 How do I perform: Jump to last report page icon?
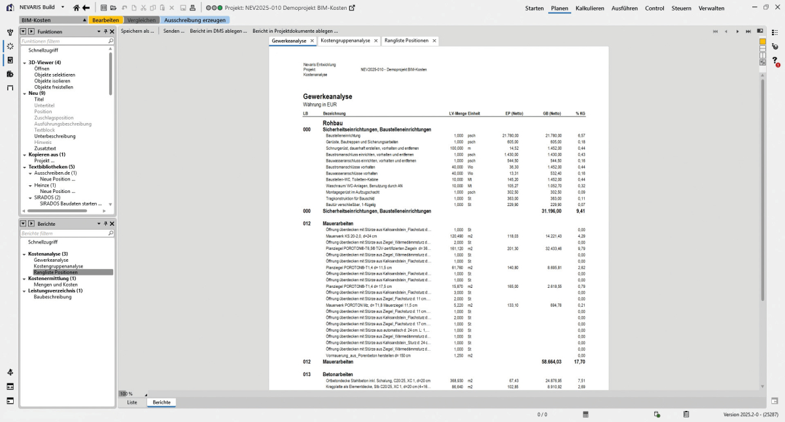pos(749,31)
